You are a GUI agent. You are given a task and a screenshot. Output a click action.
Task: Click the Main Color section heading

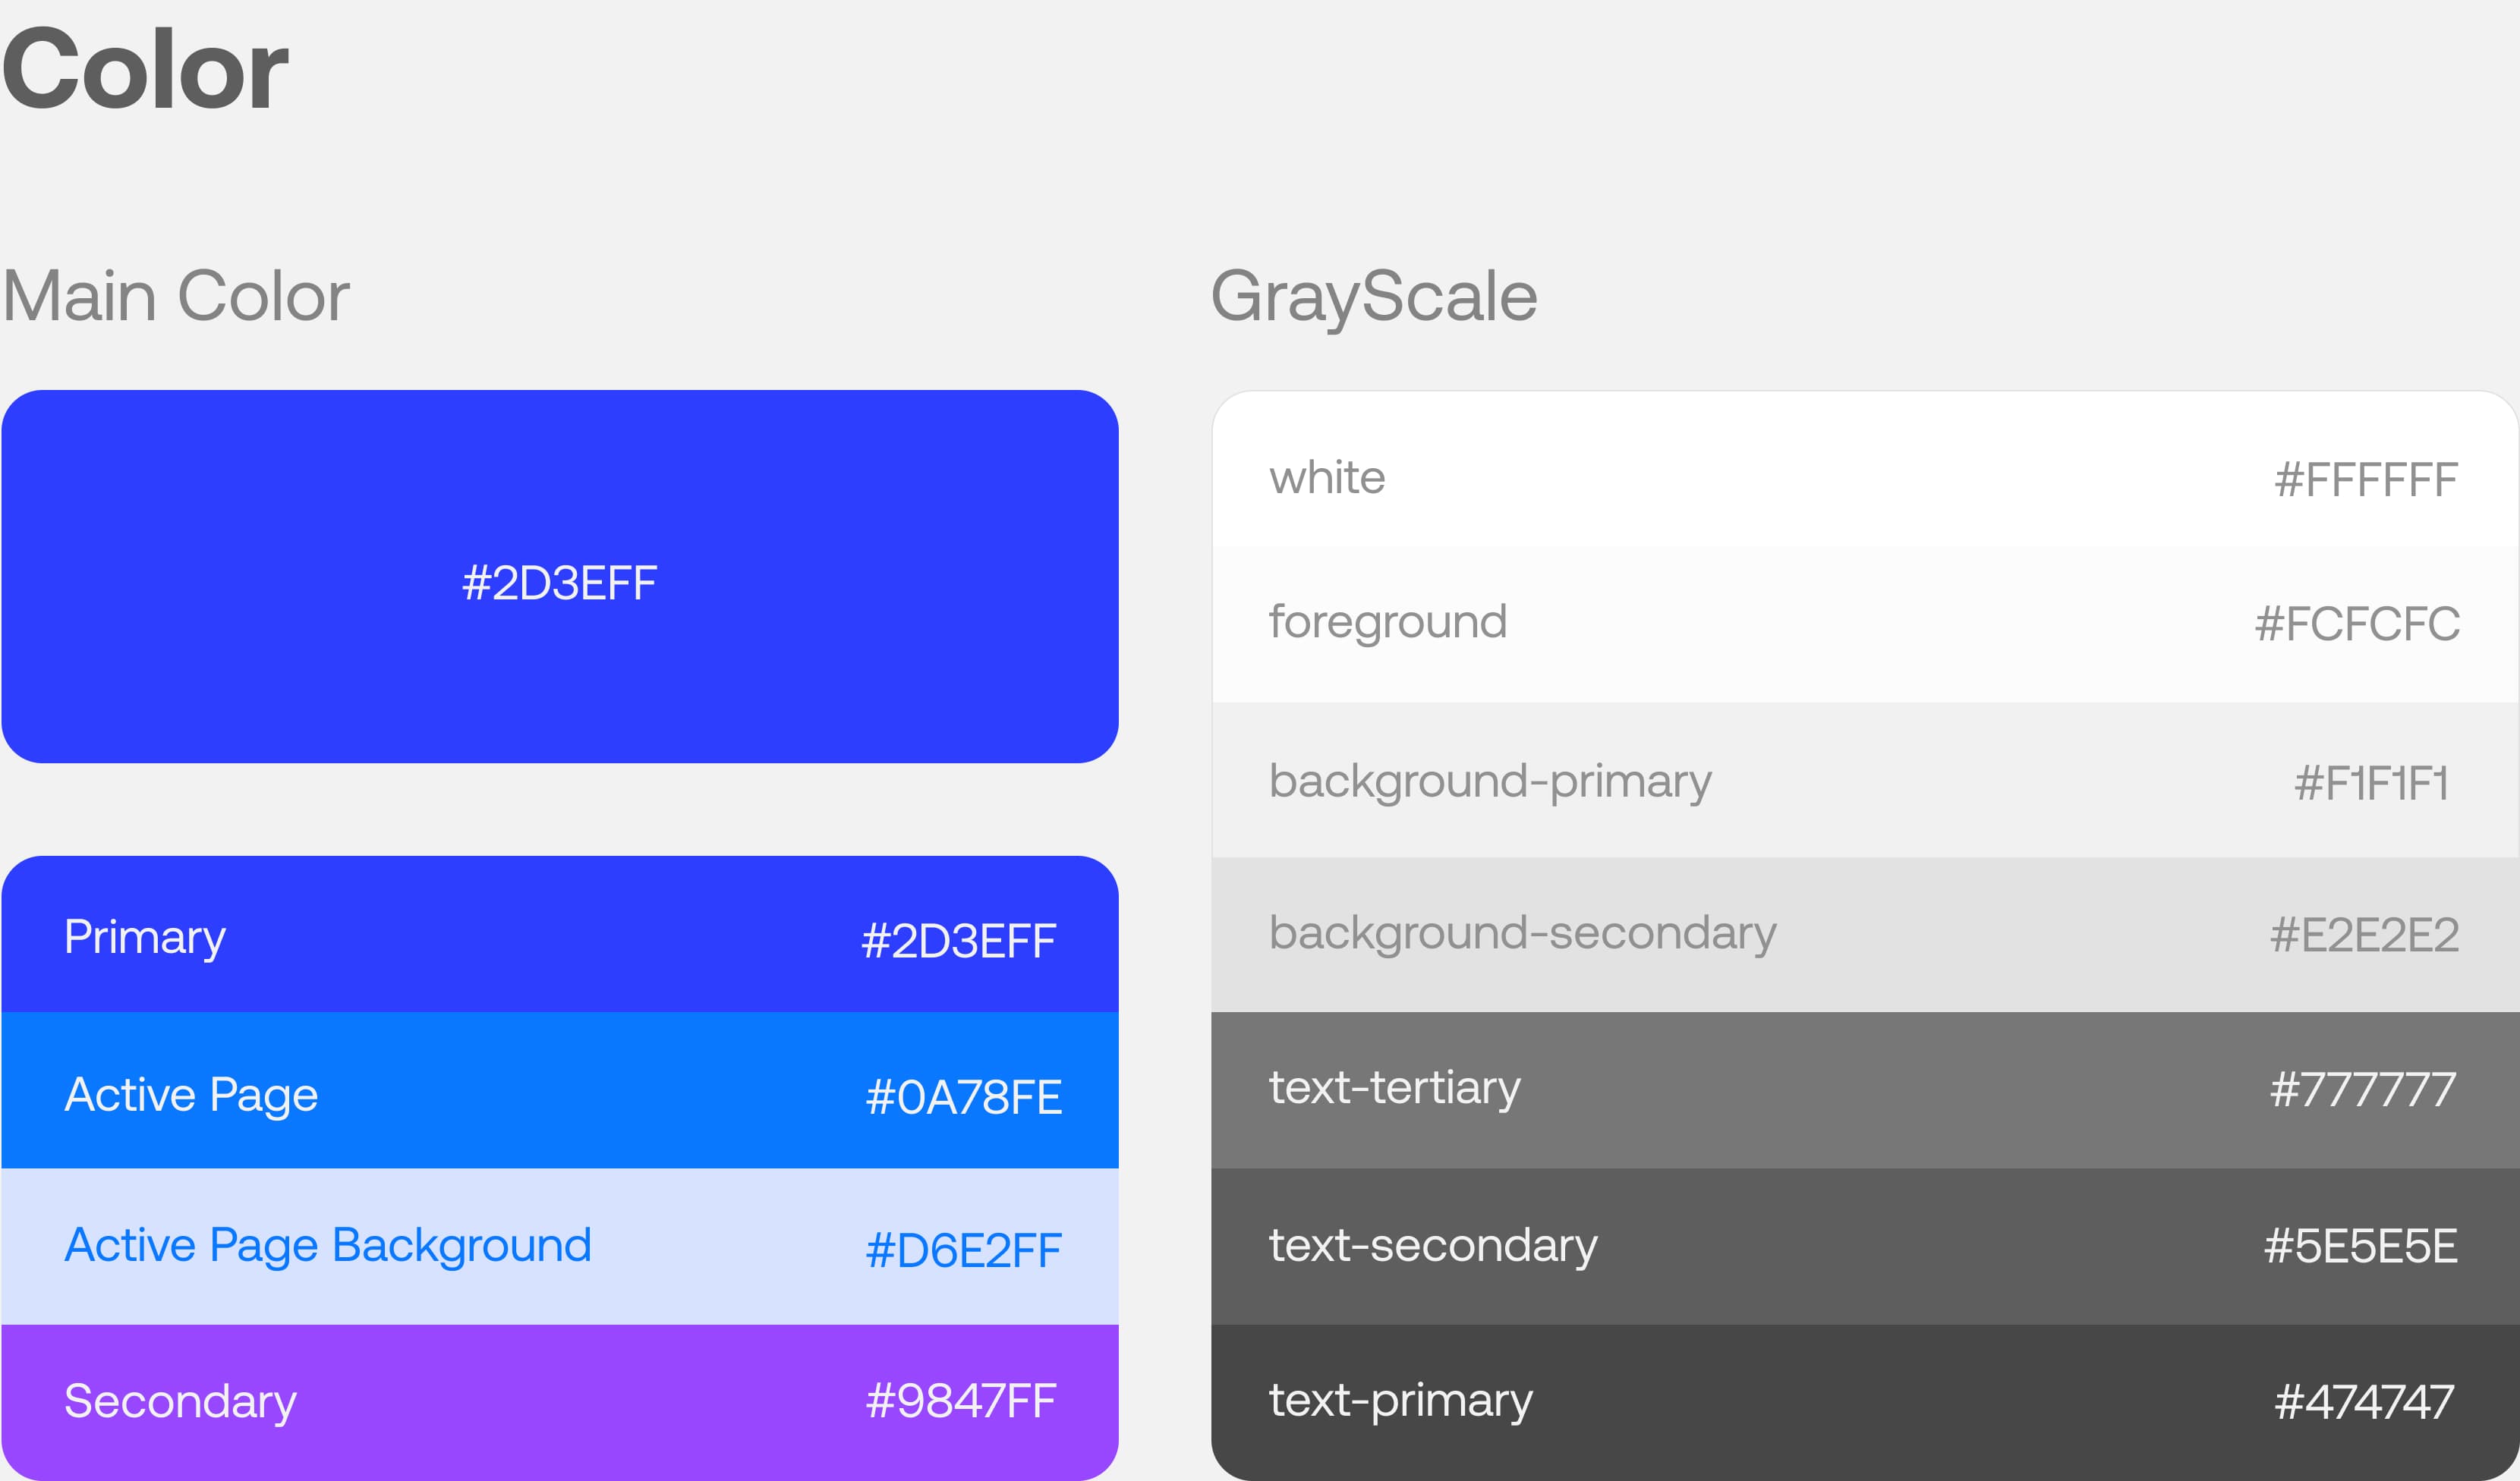coord(176,296)
